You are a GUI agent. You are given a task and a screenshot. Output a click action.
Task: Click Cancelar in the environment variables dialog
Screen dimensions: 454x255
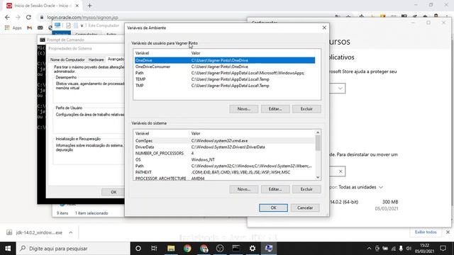(305, 208)
